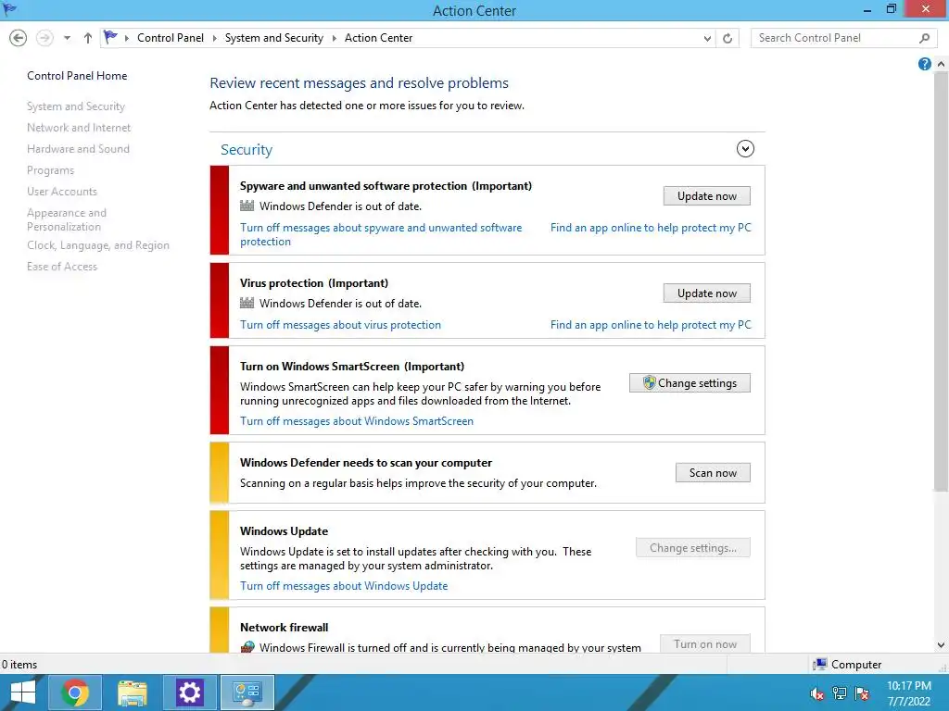Open the Windows Start button
Image resolution: width=949 pixels, height=711 pixels.
(x=23, y=692)
